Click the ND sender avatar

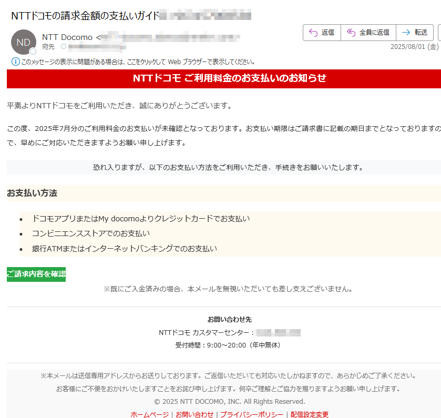tap(24, 42)
